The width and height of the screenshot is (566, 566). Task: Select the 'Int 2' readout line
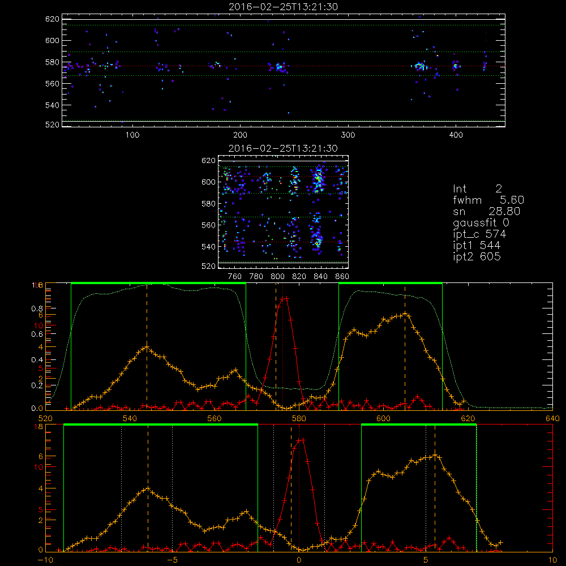(477, 189)
